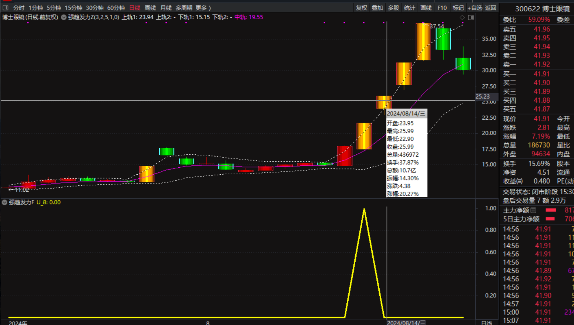Switch to the 60分钟 period
This screenshot has width=574, height=325.
point(116,8)
